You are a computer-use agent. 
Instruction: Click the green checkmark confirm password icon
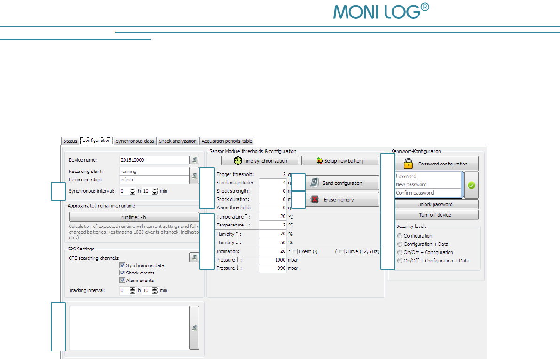472,185
